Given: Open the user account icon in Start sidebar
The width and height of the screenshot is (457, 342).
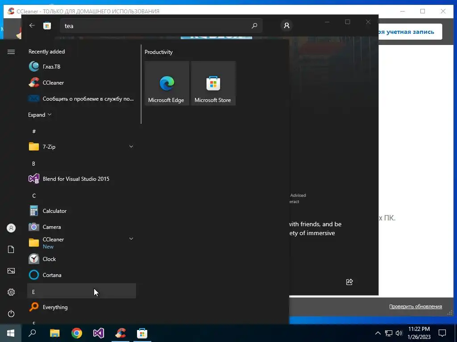Looking at the screenshot, I should (x=11, y=228).
